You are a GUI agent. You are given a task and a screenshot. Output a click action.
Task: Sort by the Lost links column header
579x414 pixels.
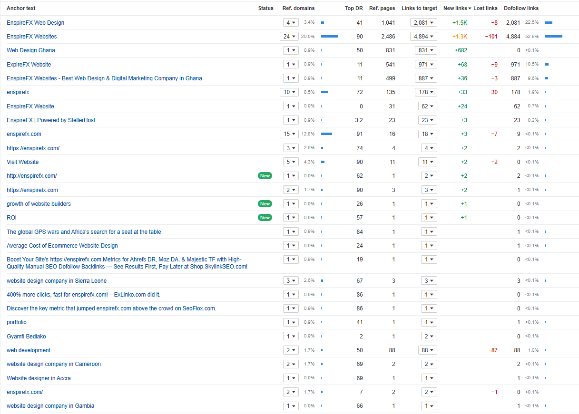[x=485, y=9]
